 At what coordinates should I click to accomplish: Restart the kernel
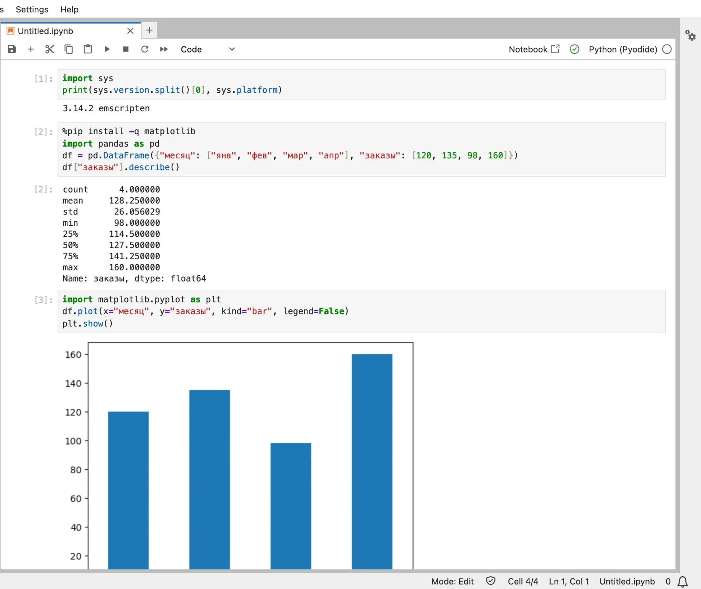tap(145, 49)
